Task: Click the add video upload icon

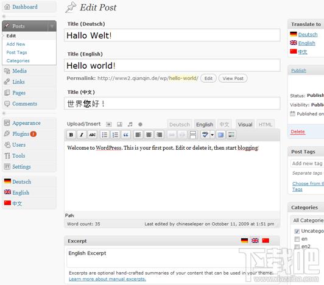Action: (119, 124)
